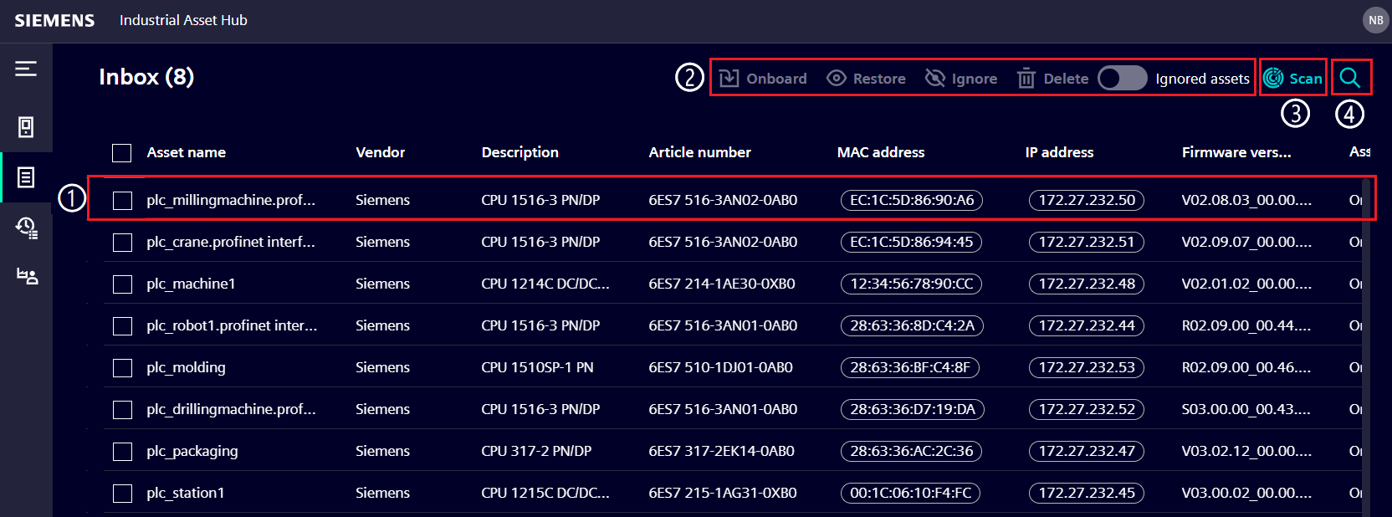Toggle the Ignored assets switch

coord(1122,78)
